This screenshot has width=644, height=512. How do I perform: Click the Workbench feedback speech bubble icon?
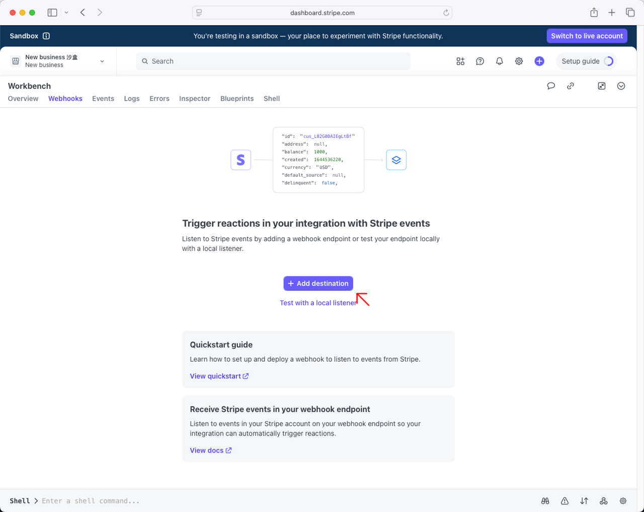point(551,86)
